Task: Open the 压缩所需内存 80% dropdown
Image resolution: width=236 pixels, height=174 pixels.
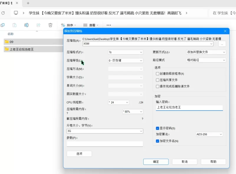Action: (x=132, y=112)
